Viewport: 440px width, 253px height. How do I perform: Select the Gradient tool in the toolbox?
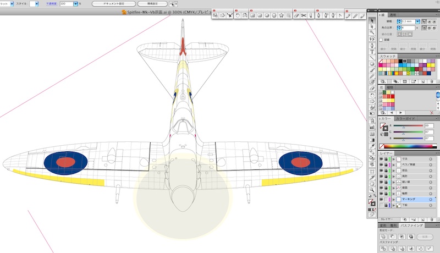click(372, 140)
